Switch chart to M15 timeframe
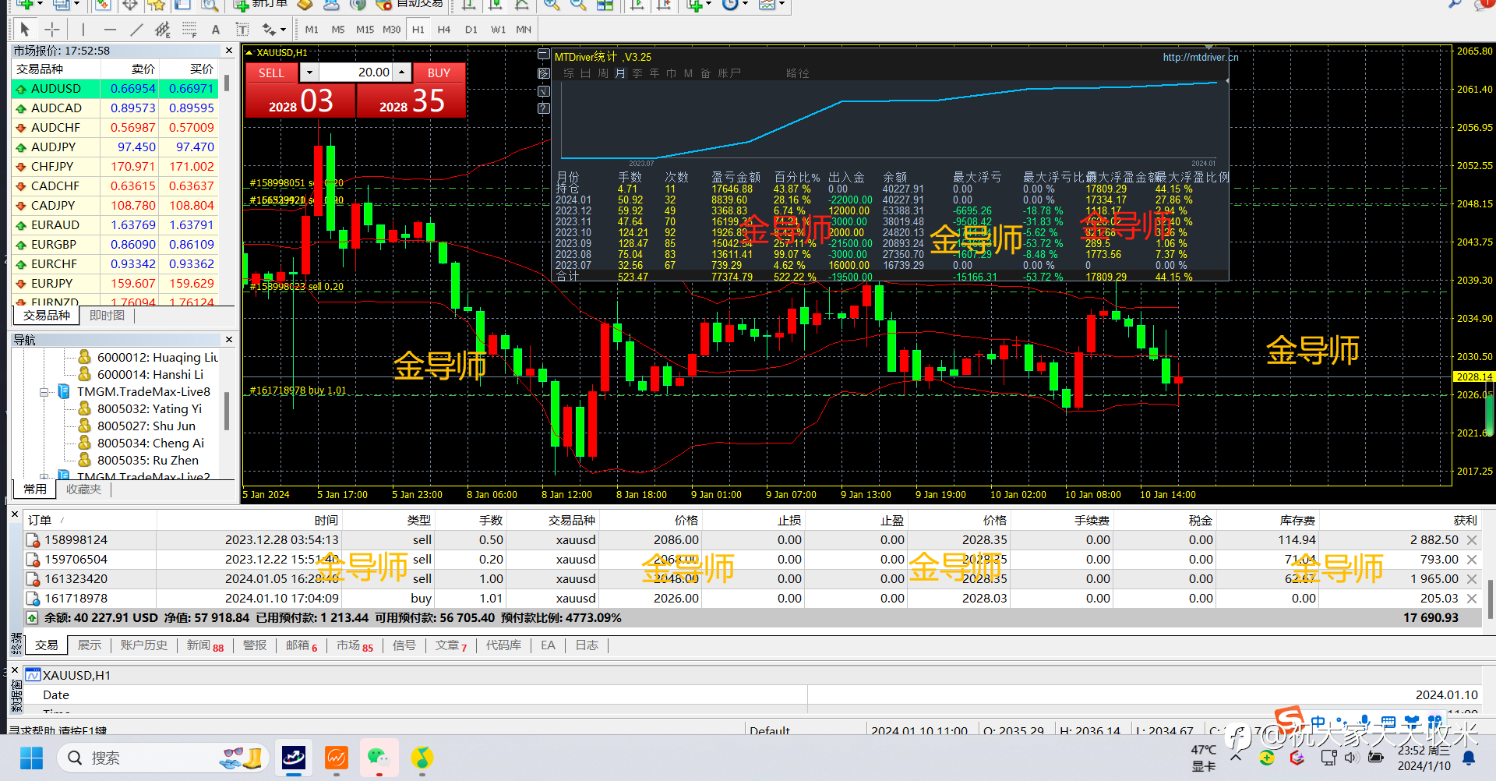1496x781 pixels. 365,30
